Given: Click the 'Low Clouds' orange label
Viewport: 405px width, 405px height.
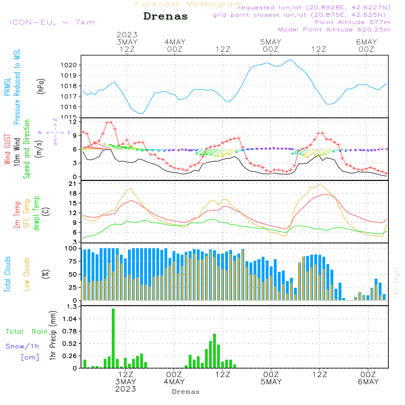Looking at the screenshot, I should pos(27,274).
